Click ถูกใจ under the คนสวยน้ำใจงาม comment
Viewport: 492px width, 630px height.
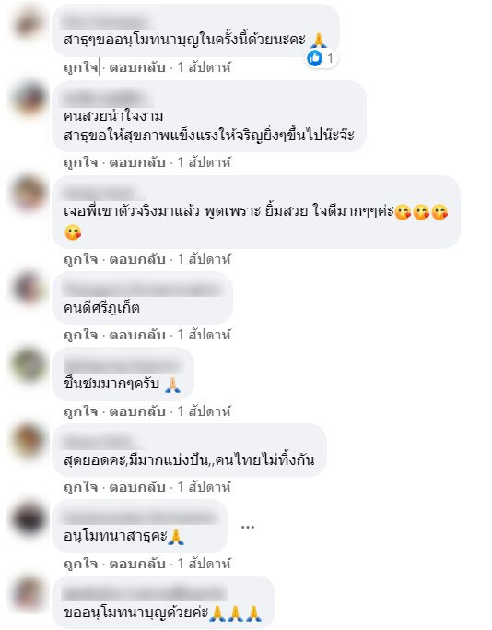pos(81,162)
